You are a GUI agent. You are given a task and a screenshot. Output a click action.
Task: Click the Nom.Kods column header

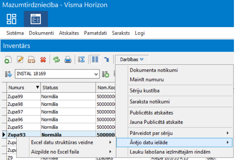[x=106, y=88]
